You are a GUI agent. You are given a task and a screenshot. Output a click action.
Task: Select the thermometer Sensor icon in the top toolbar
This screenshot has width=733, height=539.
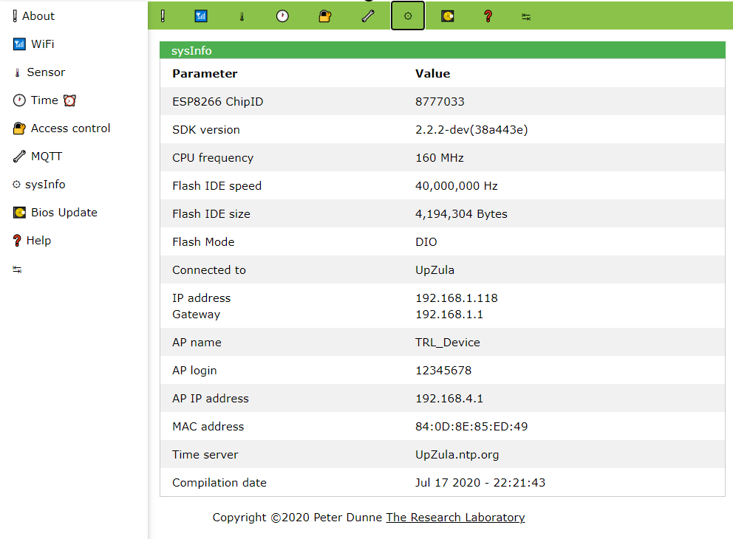(x=242, y=16)
